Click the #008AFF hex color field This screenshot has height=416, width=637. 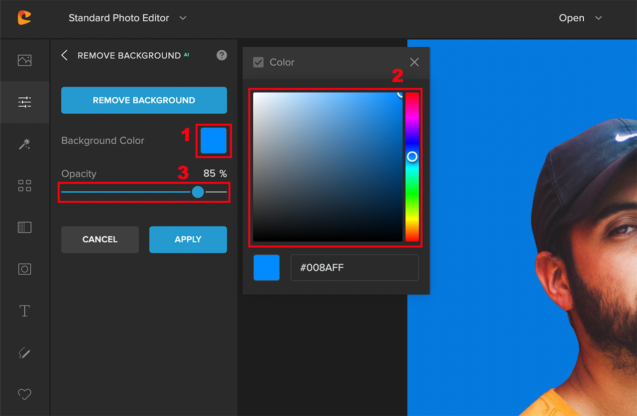pos(354,267)
